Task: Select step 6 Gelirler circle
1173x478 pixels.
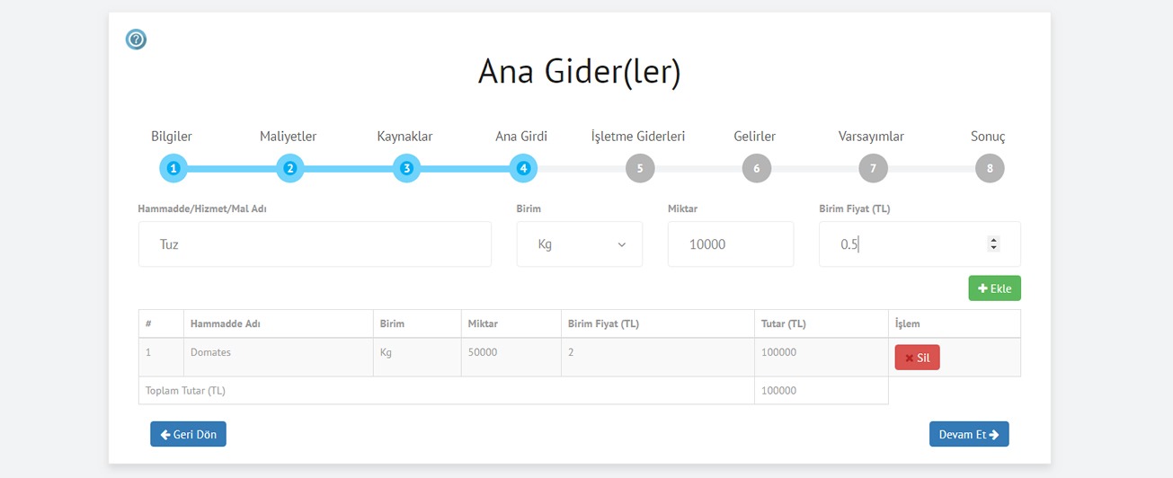Action: (757, 168)
